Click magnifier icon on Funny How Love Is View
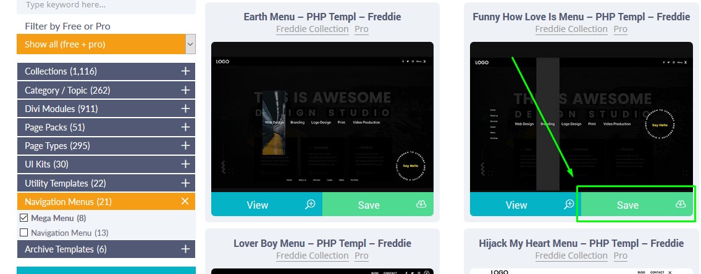Viewport: 701px width, 274px height. (x=569, y=204)
